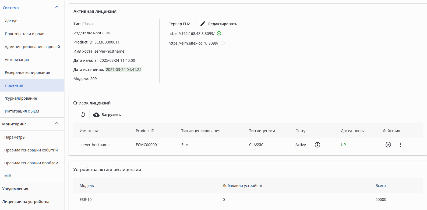
Task: Expand Лицензии на устройства section
Action: [x=26, y=202]
